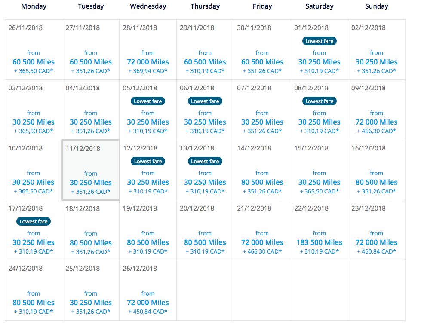The width and height of the screenshot is (424, 324).
Task: Select the 26/11/2018 fare cell
Action: 34,50
